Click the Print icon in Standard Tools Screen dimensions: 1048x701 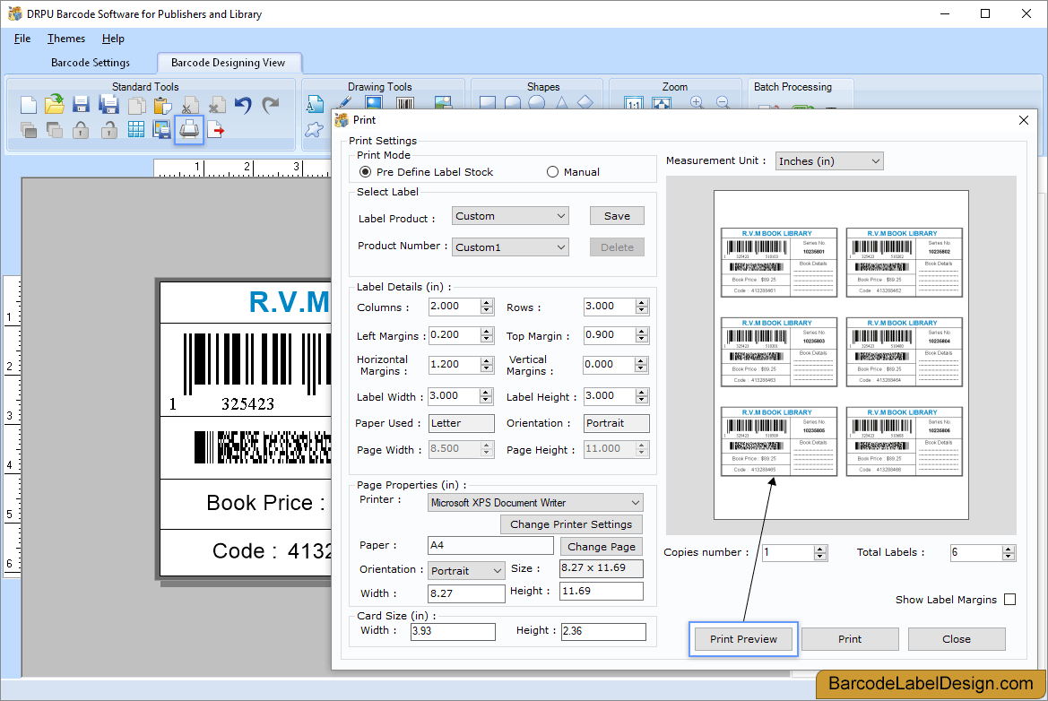pos(189,129)
